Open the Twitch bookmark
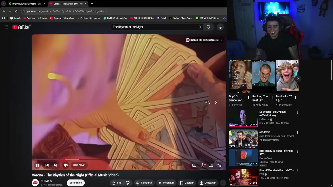 click(162, 18)
